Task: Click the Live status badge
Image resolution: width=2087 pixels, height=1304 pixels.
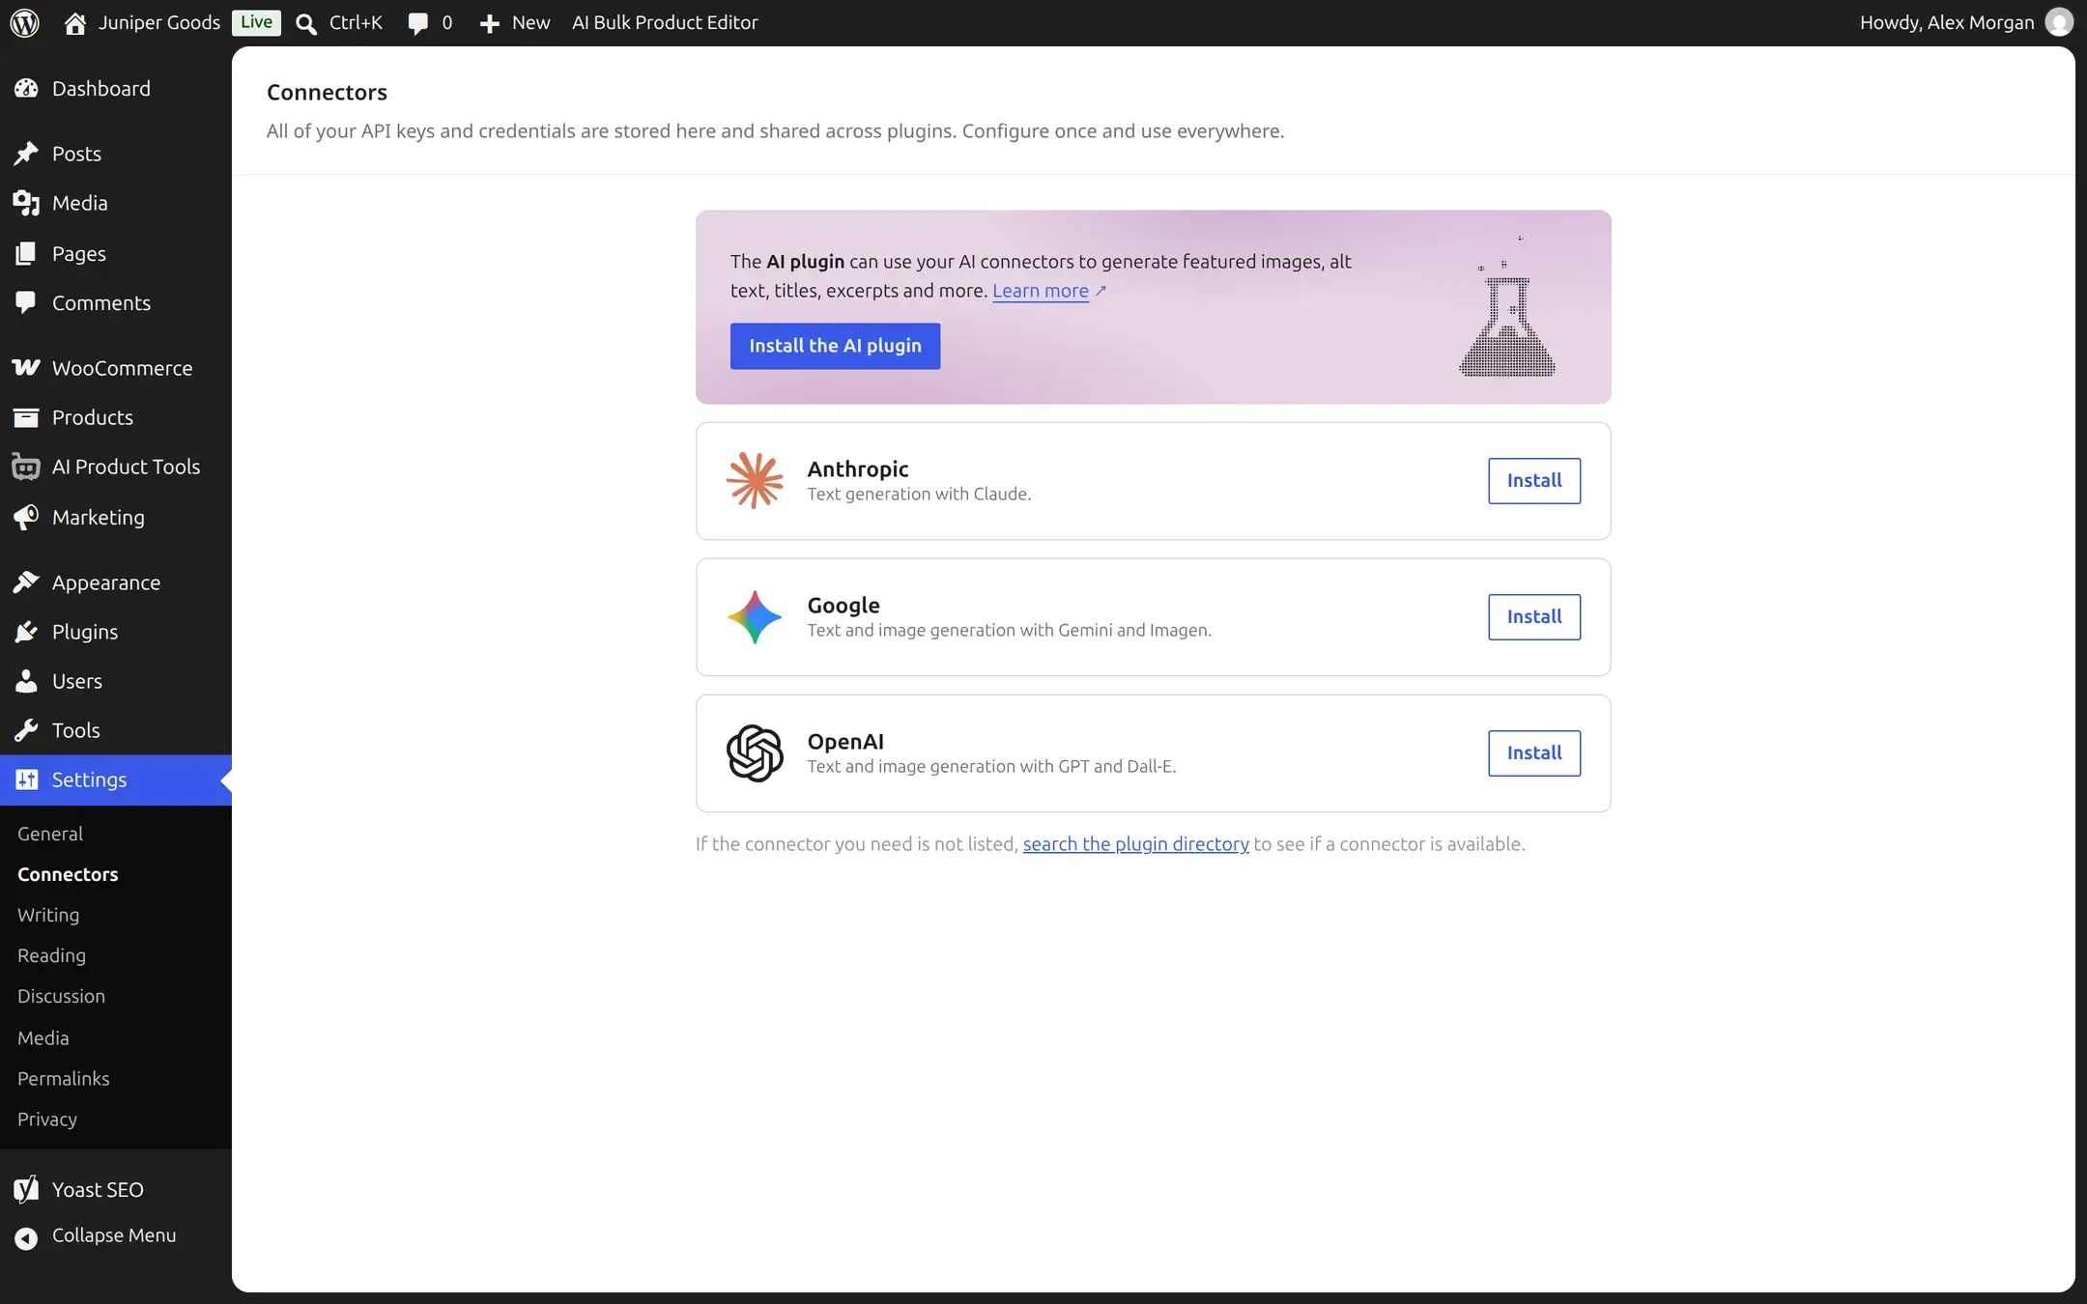Action: tap(256, 22)
